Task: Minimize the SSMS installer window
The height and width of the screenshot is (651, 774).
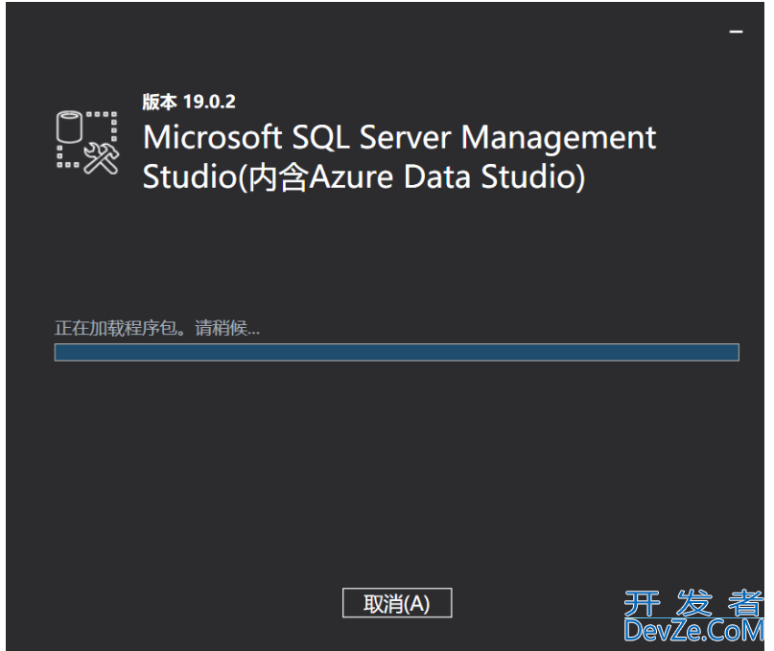Action: coord(736,32)
